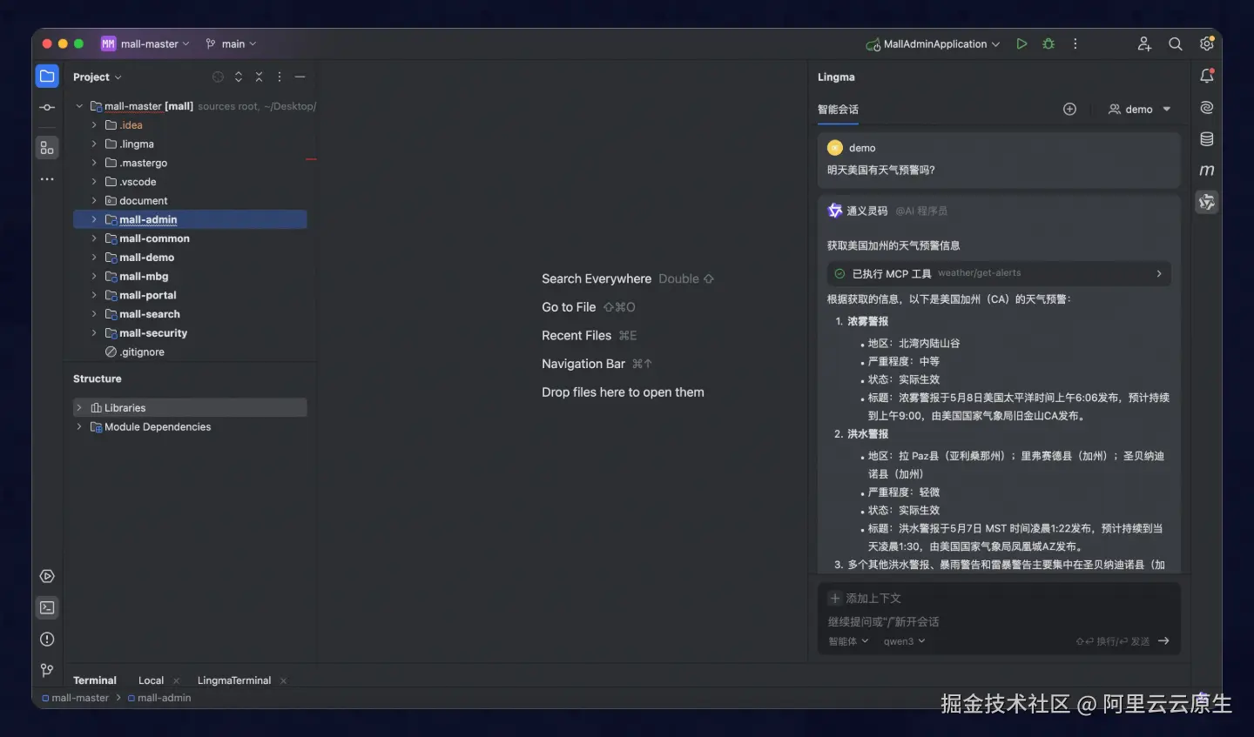Image resolution: width=1254 pixels, height=737 pixels.
Task: Open the Database tool window icon
Action: [x=1207, y=139]
